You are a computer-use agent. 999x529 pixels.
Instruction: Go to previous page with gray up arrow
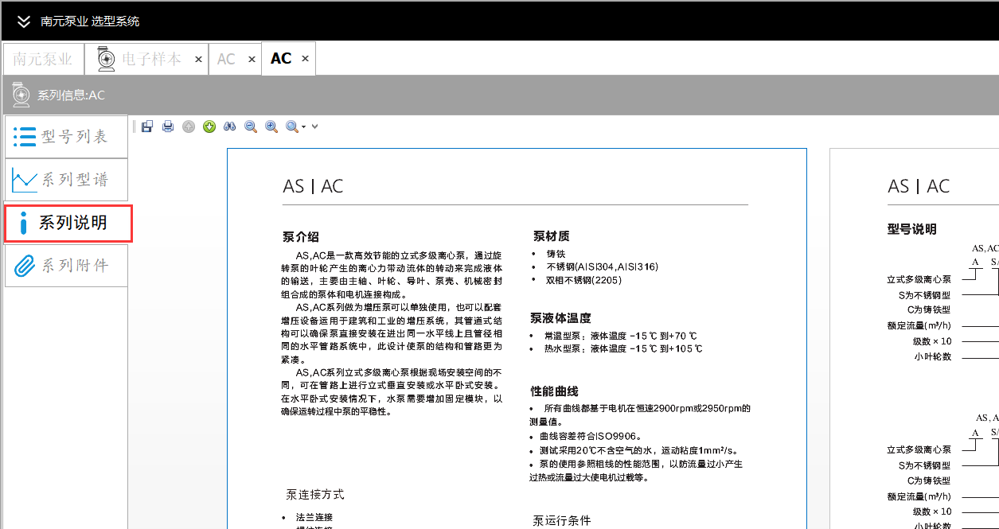[x=189, y=126]
